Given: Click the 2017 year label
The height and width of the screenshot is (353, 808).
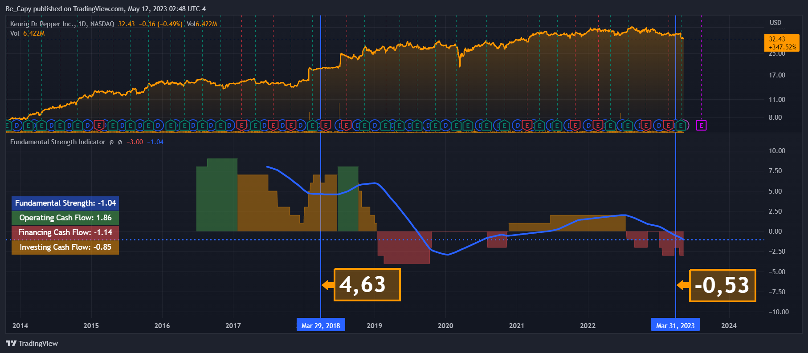Looking at the screenshot, I should 233,326.
